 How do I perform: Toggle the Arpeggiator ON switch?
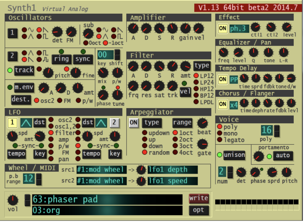click(134, 123)
